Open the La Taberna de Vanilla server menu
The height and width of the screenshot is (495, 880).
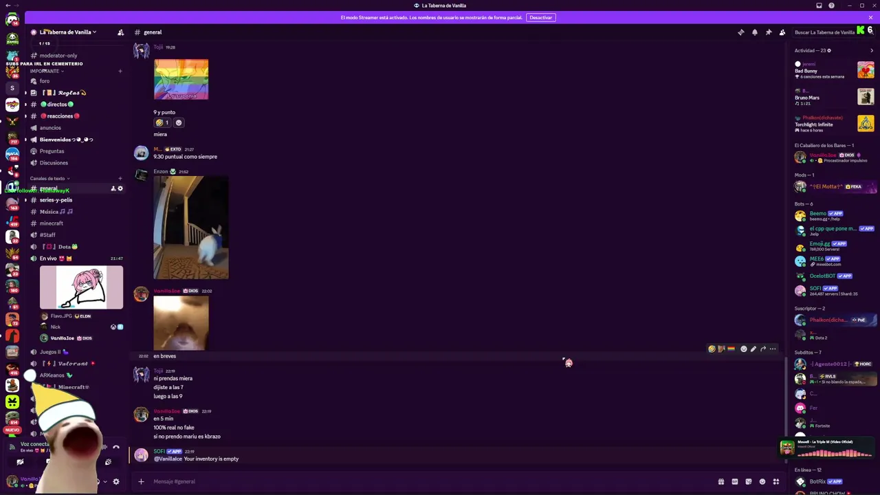[67, 32]
